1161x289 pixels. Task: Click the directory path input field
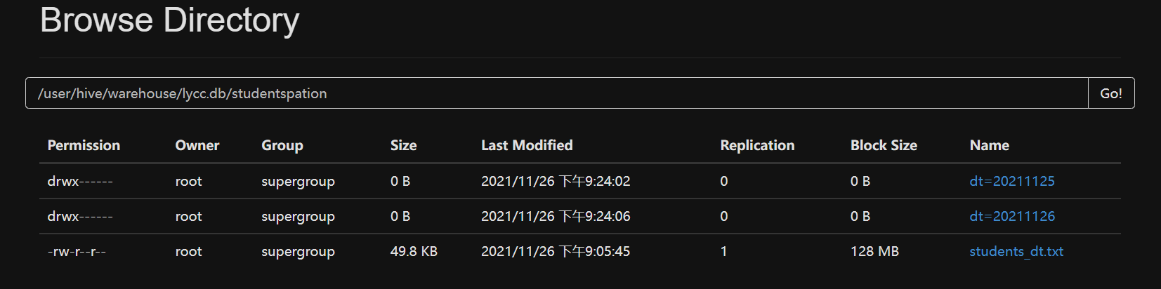point(555,93)
